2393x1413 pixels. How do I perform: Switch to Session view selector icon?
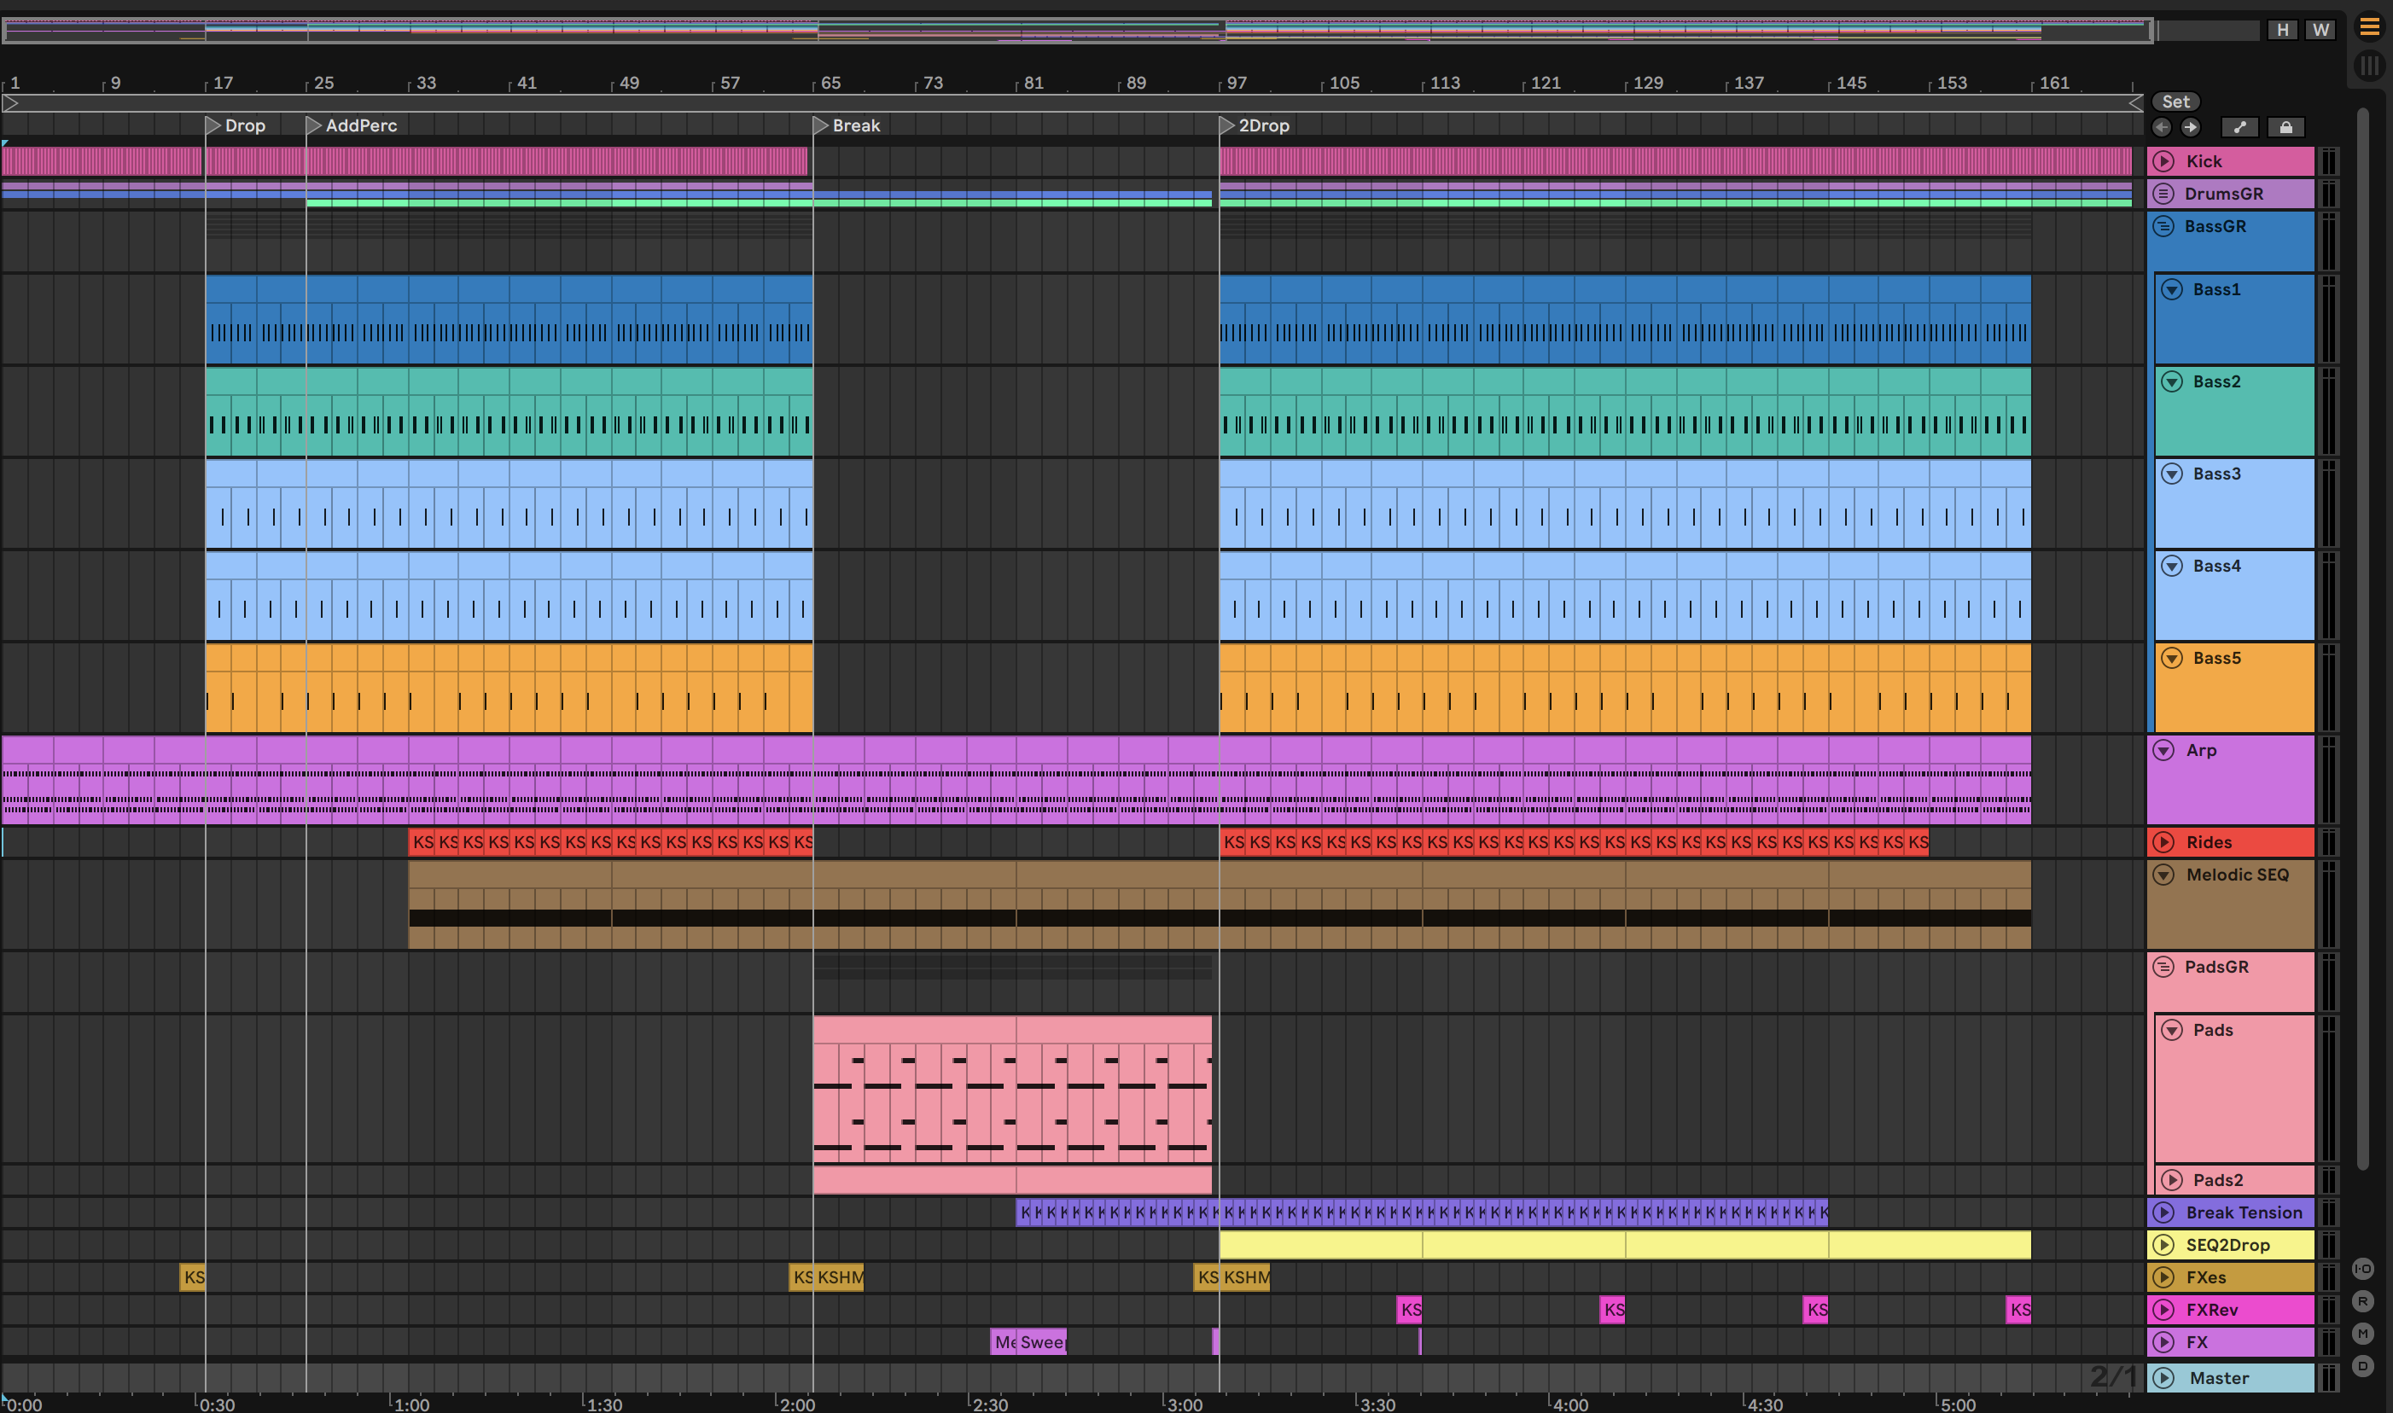point(2369,66)
